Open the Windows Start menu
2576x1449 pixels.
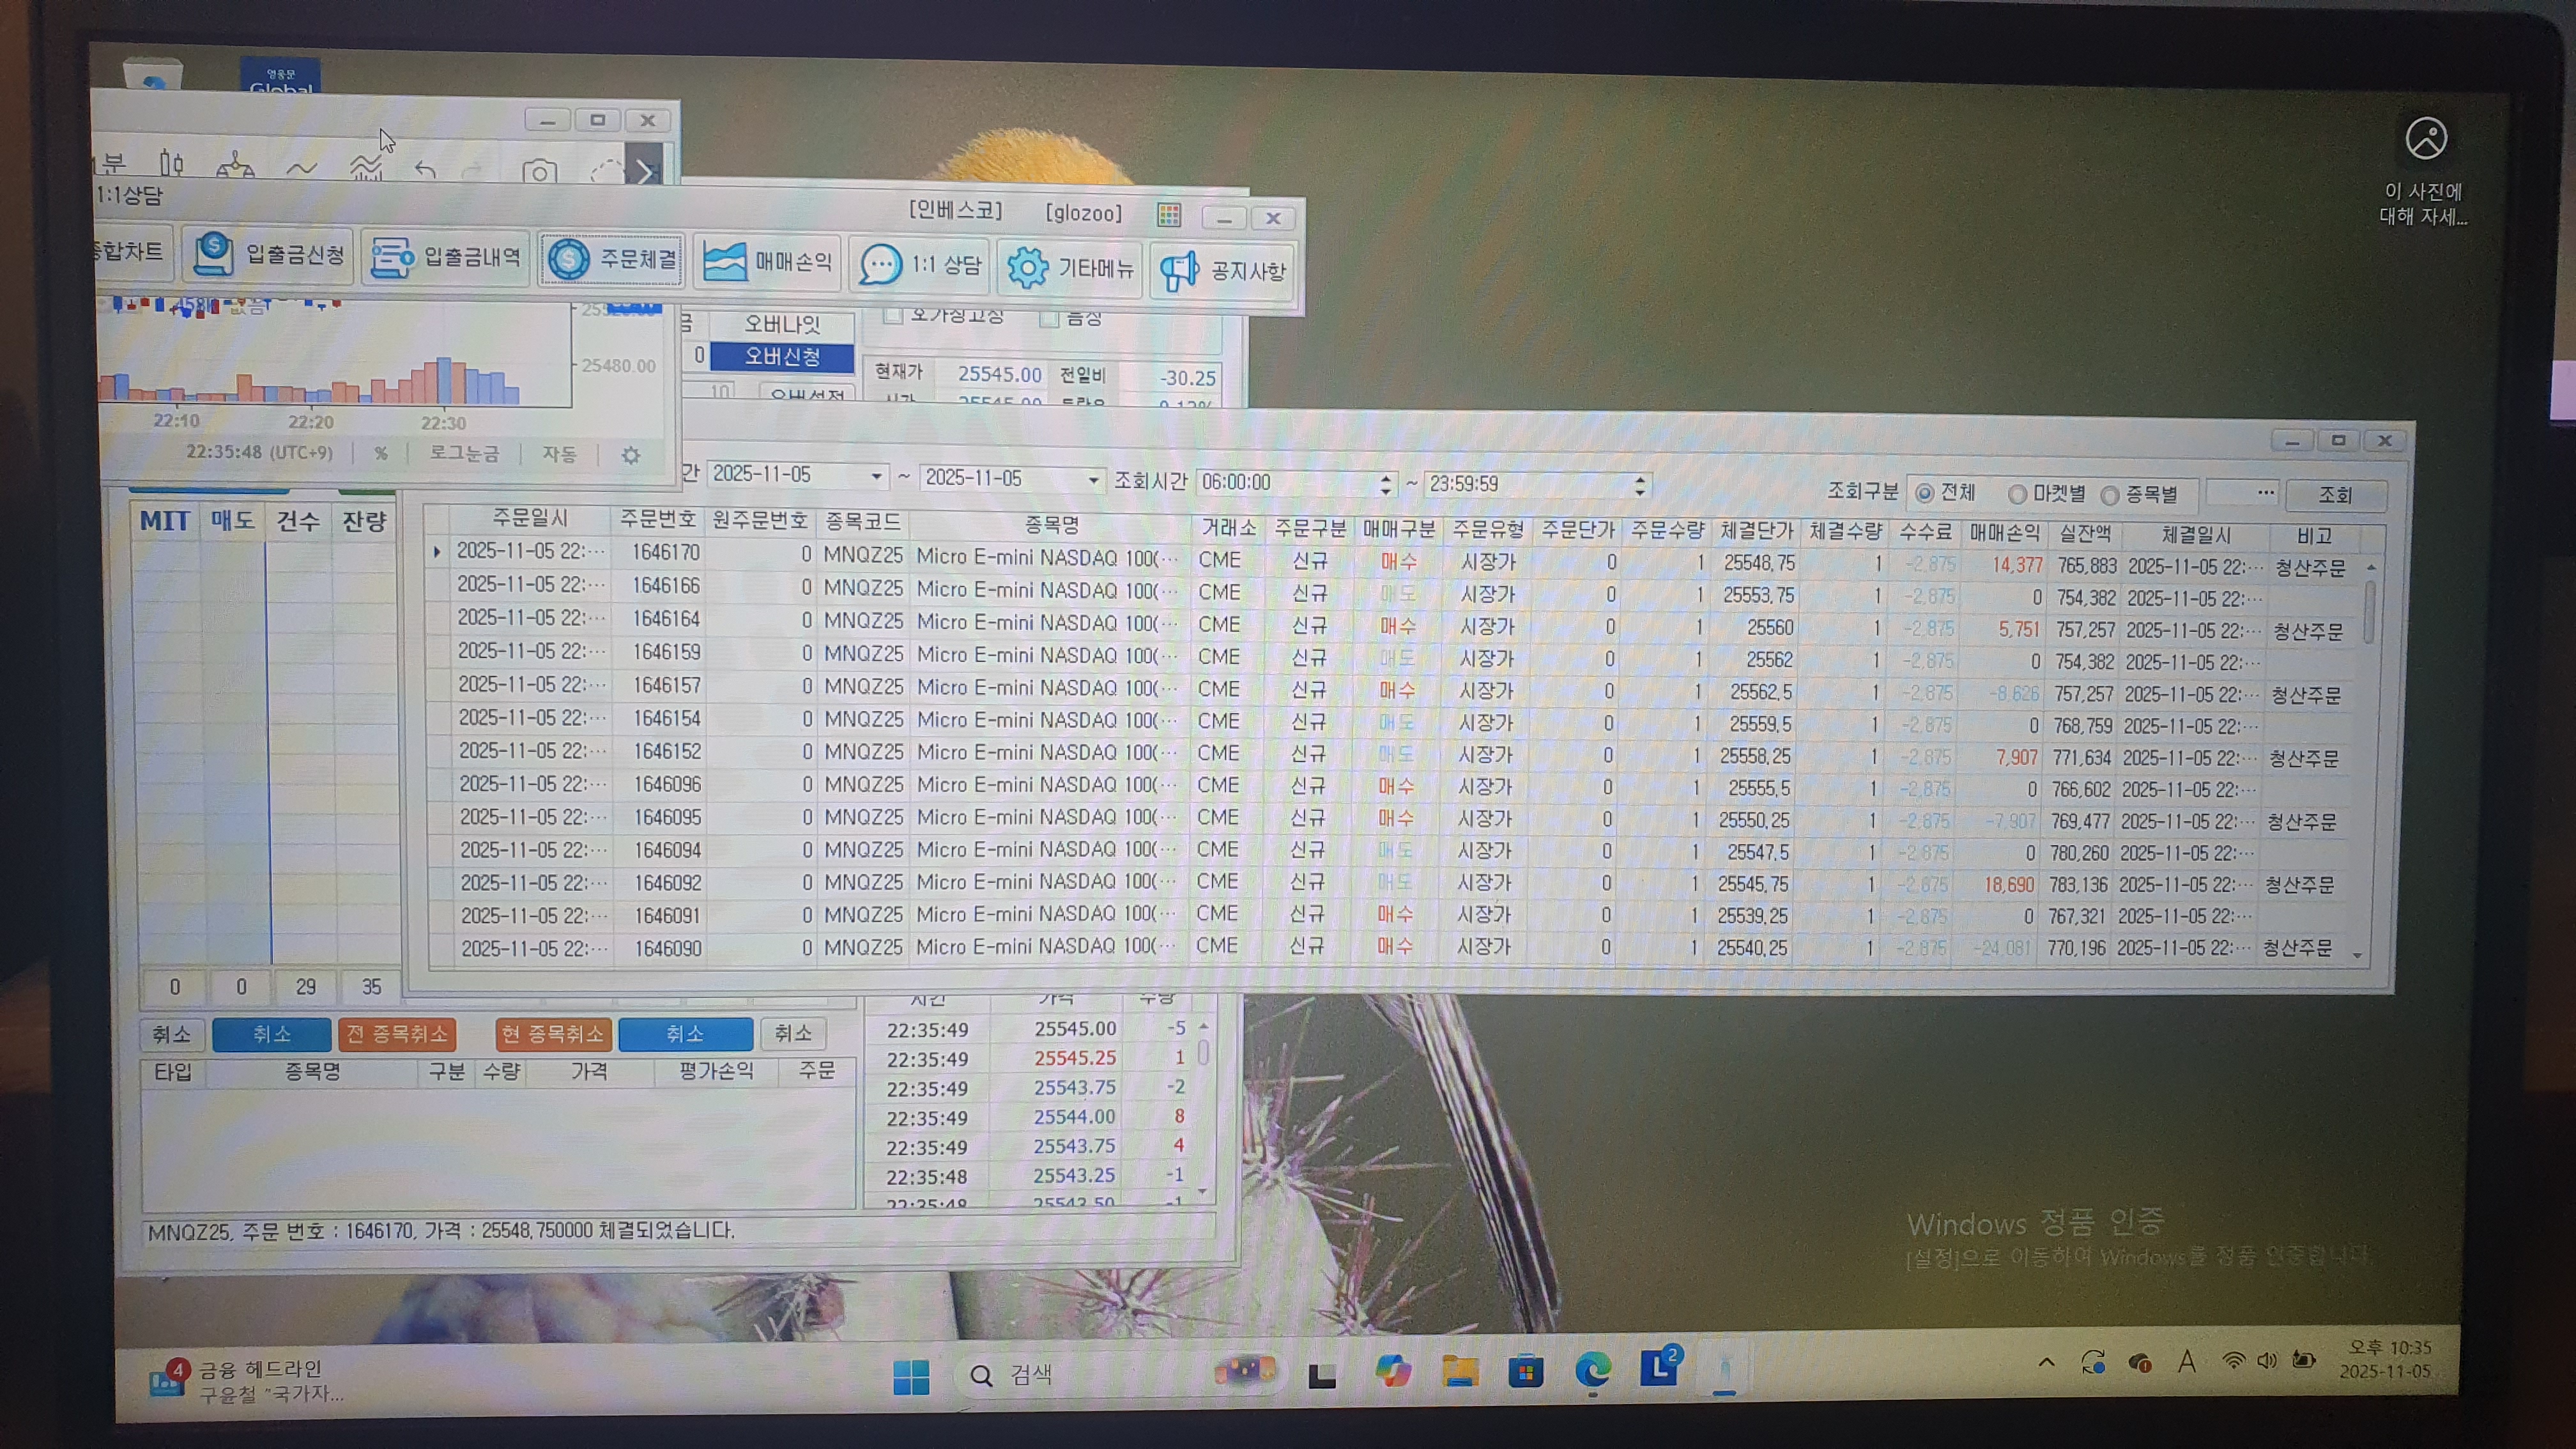click(911, 1376)
